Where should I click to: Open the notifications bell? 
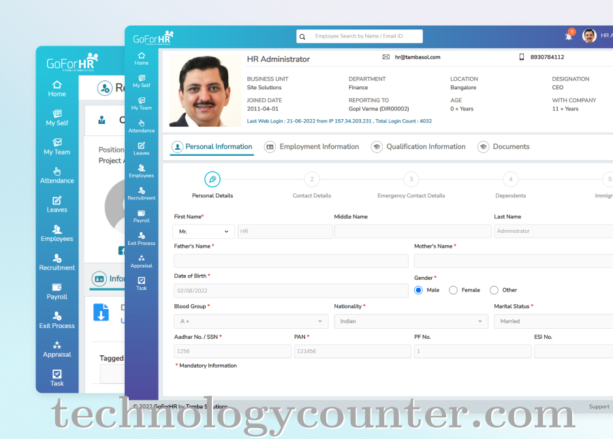coord(569,35)
